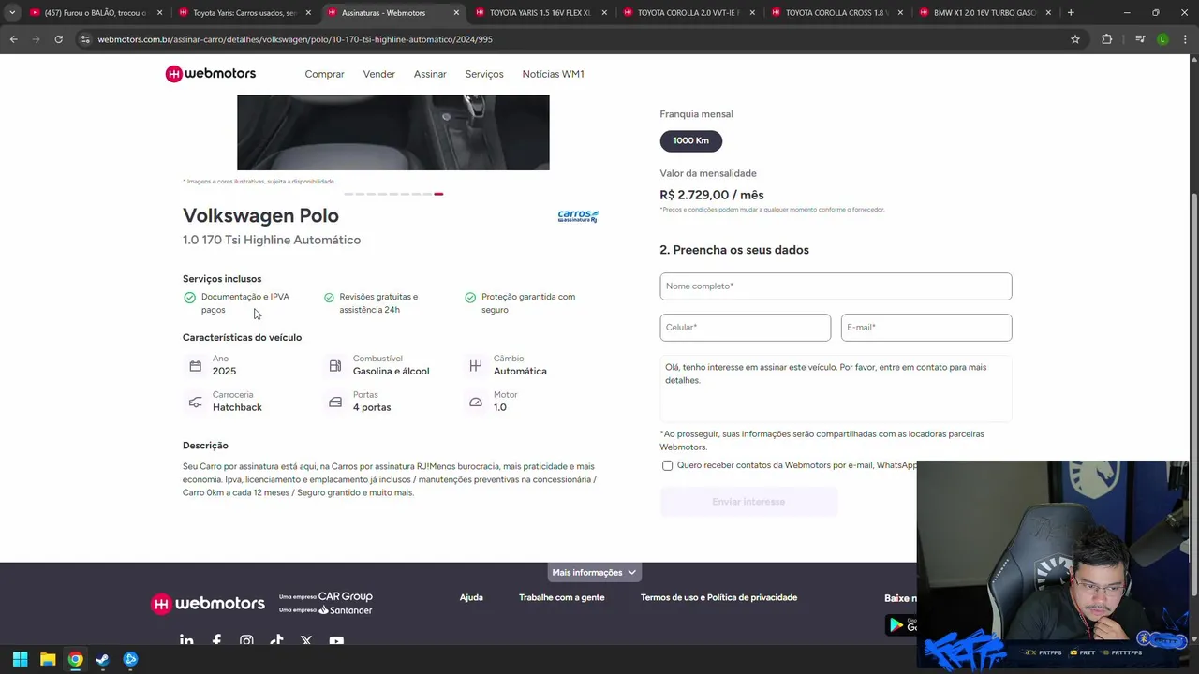Click the car body icon beside Carroceria
This screenshot has height=674, width=1199.
pyautogui.click(x=195, y=403)
